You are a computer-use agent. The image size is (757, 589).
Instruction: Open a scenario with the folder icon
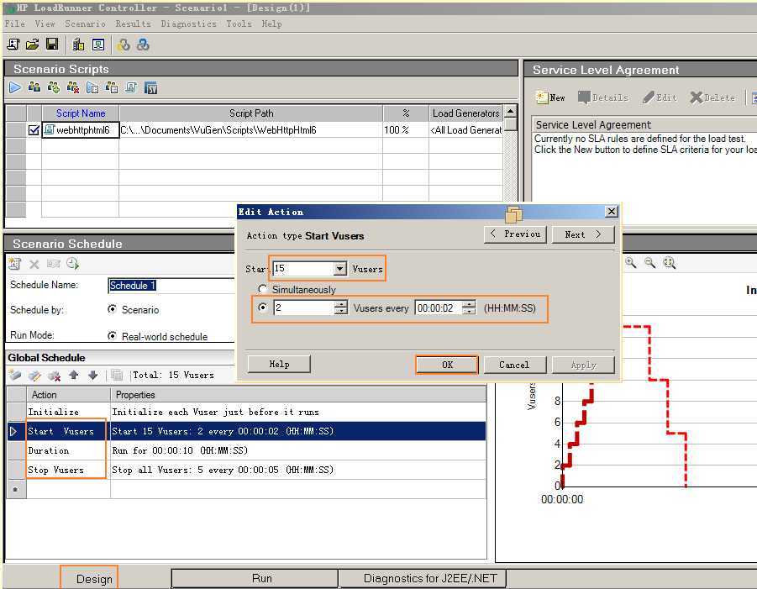(x=32, y=45)
